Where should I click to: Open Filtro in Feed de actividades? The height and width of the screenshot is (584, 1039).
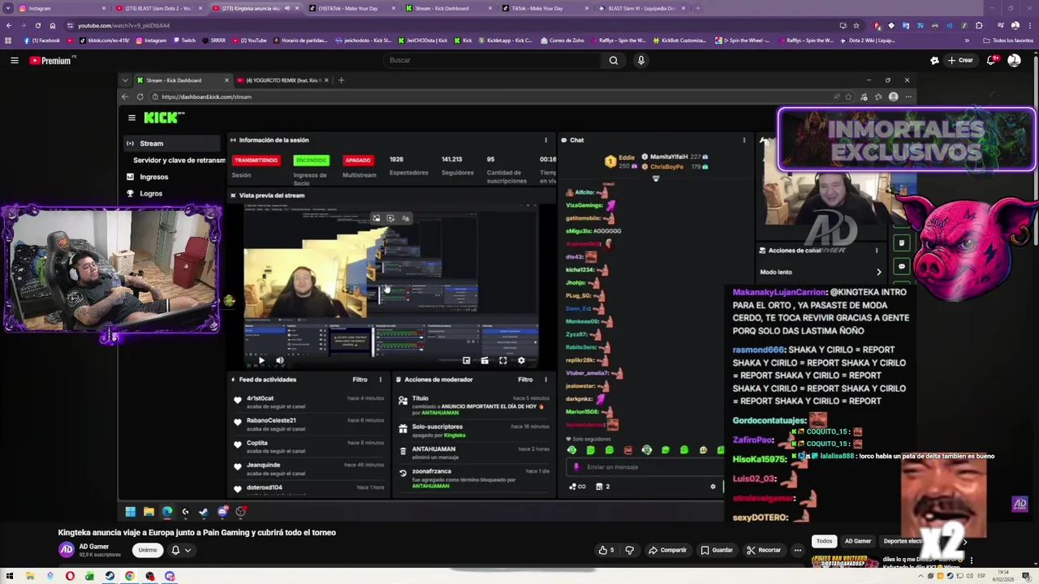[360, 380]
